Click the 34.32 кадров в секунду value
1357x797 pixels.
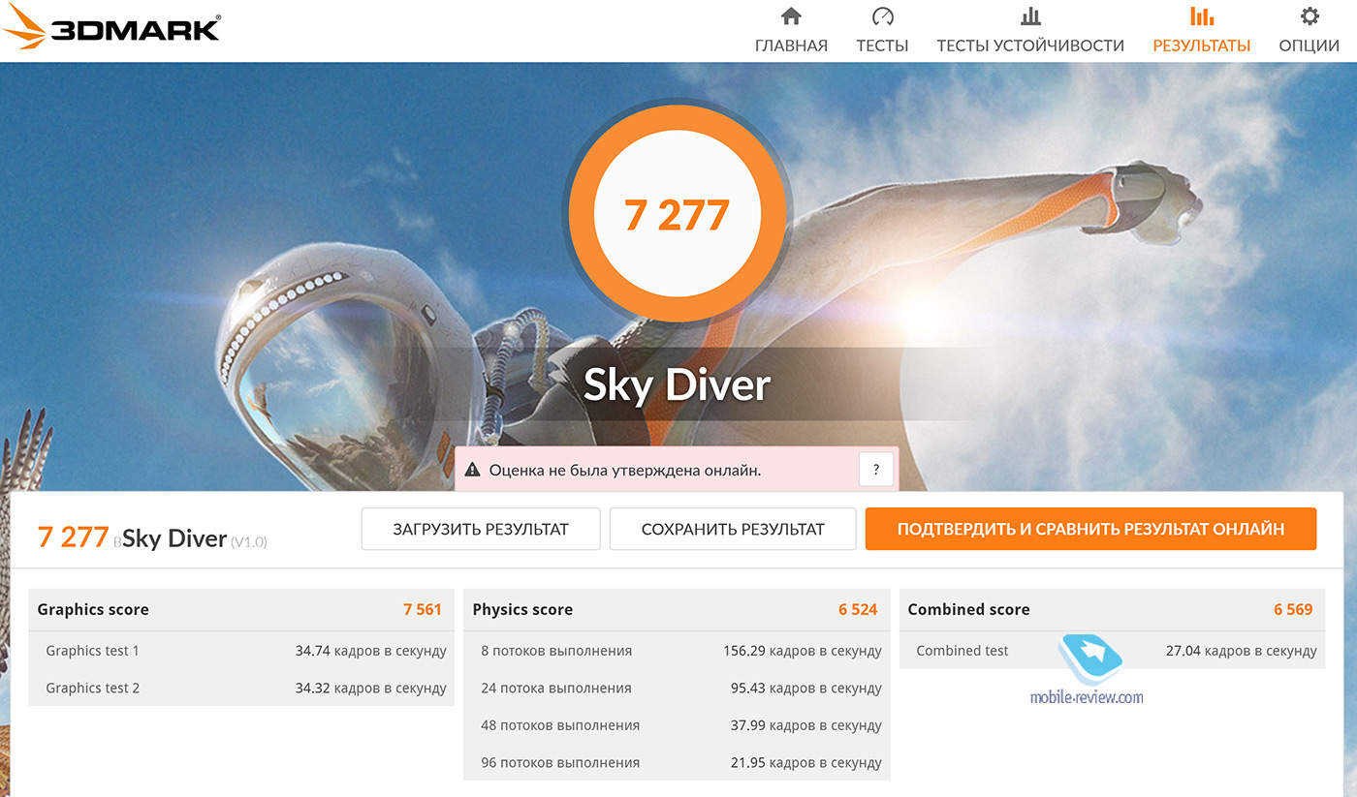[x=371, y=688]
